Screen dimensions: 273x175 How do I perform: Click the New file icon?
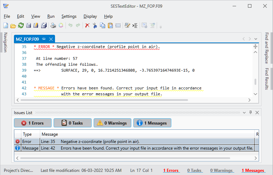tap(6, 25)
